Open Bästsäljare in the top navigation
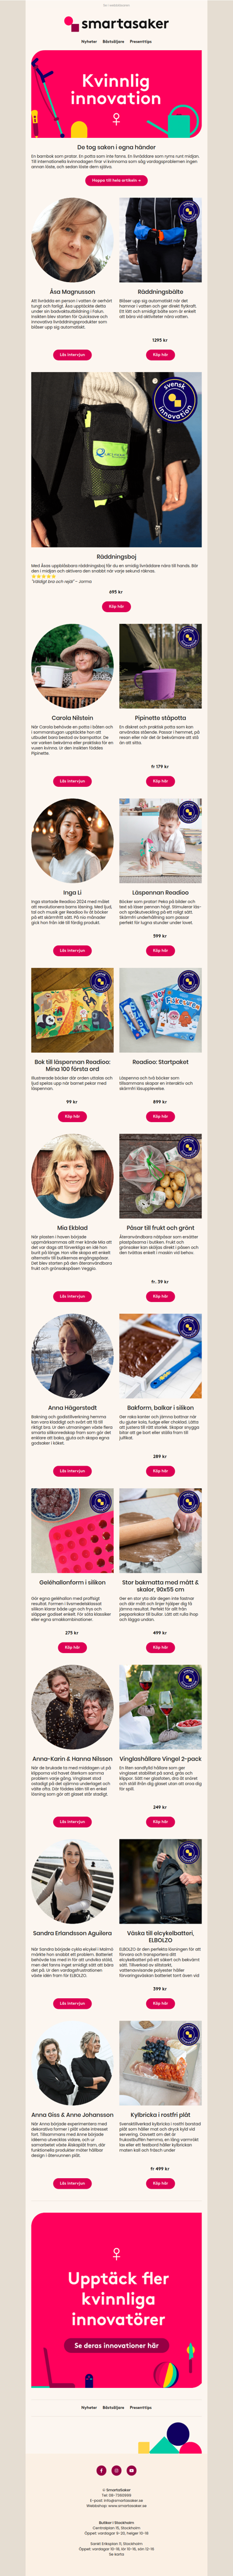 (114, 42)
